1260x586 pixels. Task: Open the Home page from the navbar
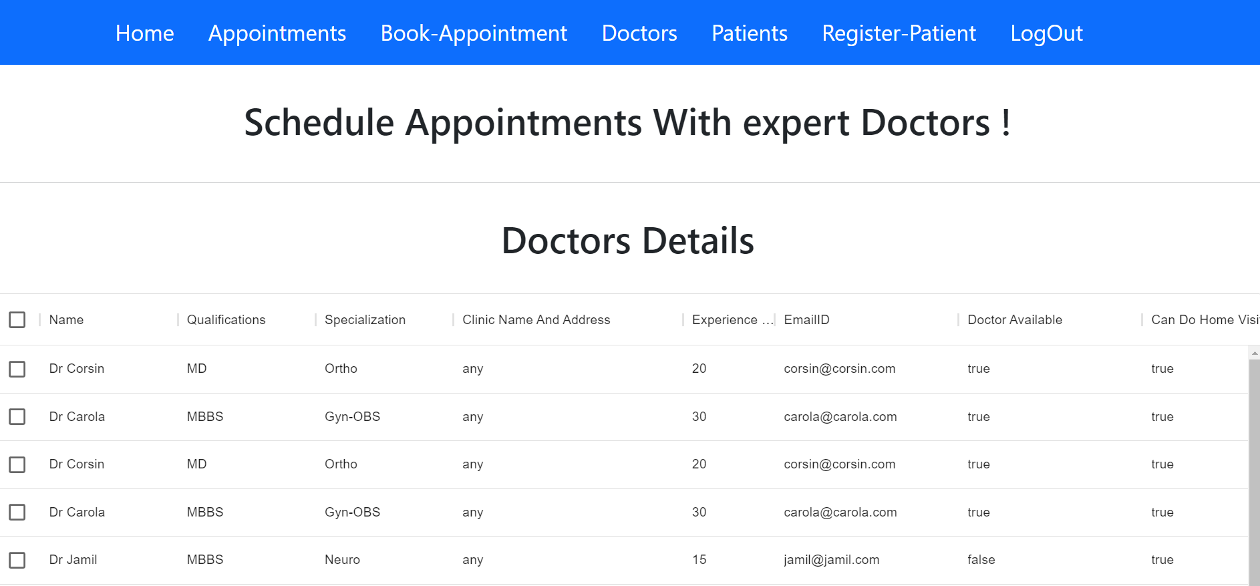[144, 33]
